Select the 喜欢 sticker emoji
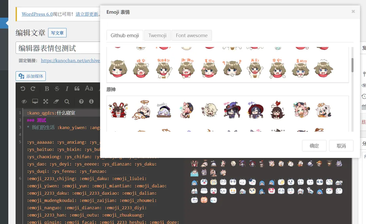366x224 pixels. click(209, 68)
